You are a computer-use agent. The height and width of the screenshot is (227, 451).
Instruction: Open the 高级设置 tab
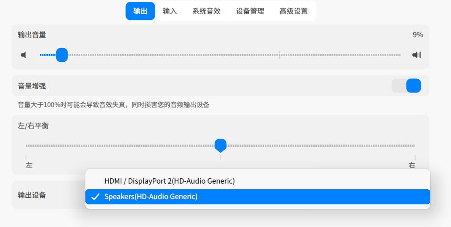point(293,11)
